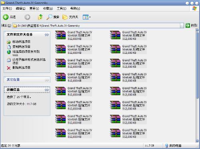Select the top-right Grand Theft Auto IV archive
200x149 pixels.
pyautogui.click(x=128, y=35)
